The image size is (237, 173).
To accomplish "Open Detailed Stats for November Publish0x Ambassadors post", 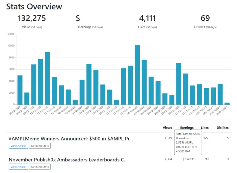I will point(40,167).
